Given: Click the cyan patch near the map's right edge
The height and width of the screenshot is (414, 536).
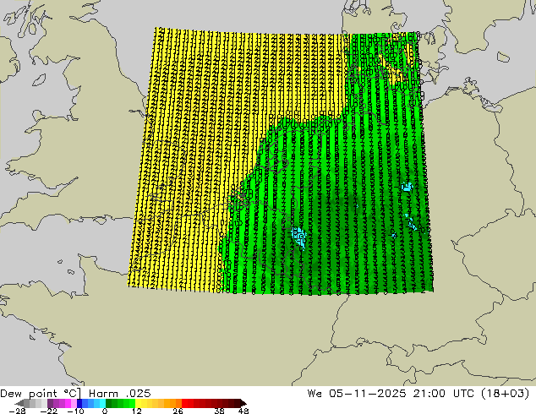Looking at the screenshot, I should [x=407, y=187].
